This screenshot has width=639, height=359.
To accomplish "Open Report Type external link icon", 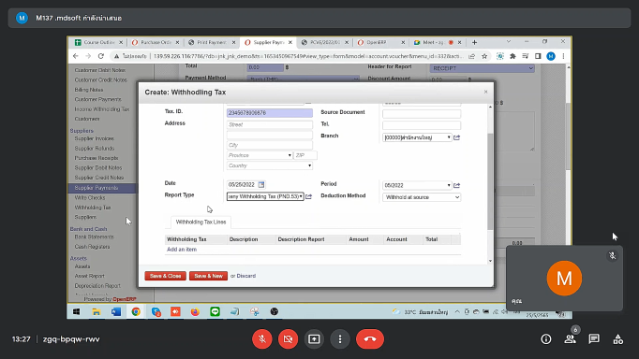I will (309, 196).
